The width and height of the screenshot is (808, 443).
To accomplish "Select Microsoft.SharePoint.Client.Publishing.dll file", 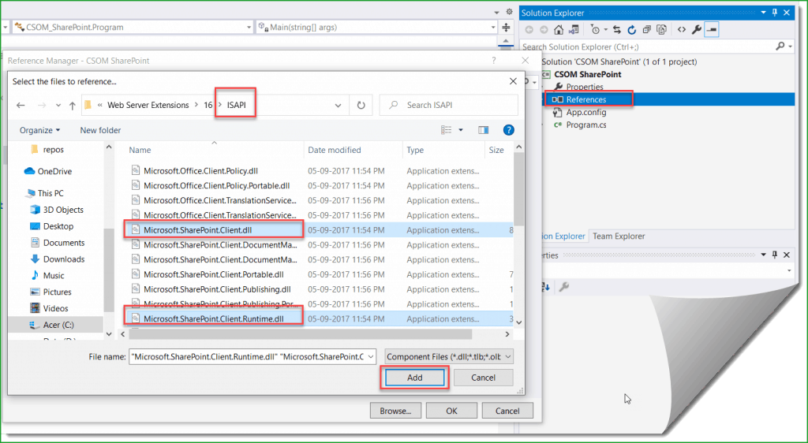I will click(x=217, y=289).
